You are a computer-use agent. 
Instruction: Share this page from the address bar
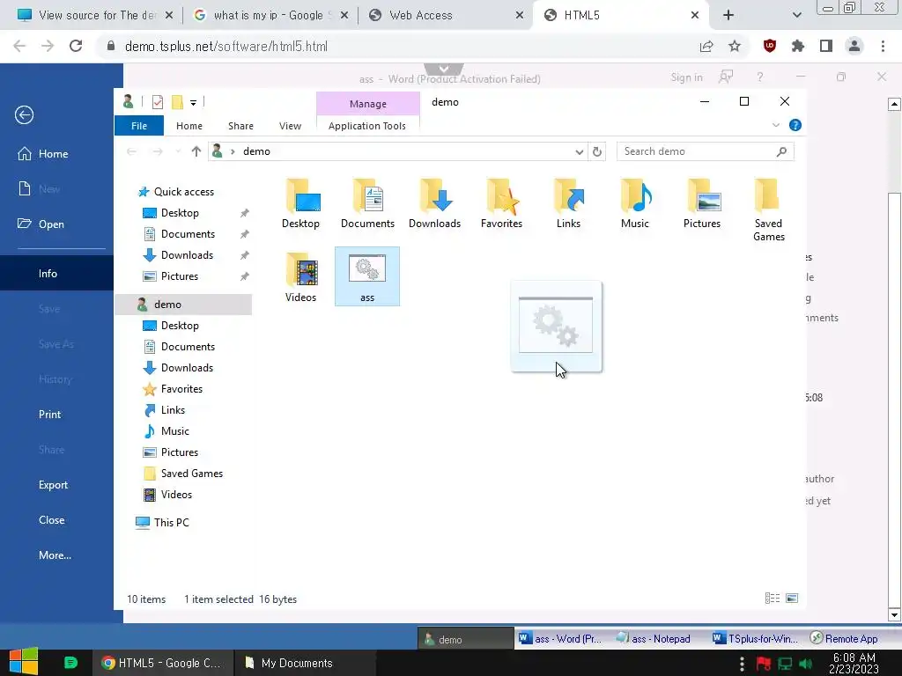point(706,46)
